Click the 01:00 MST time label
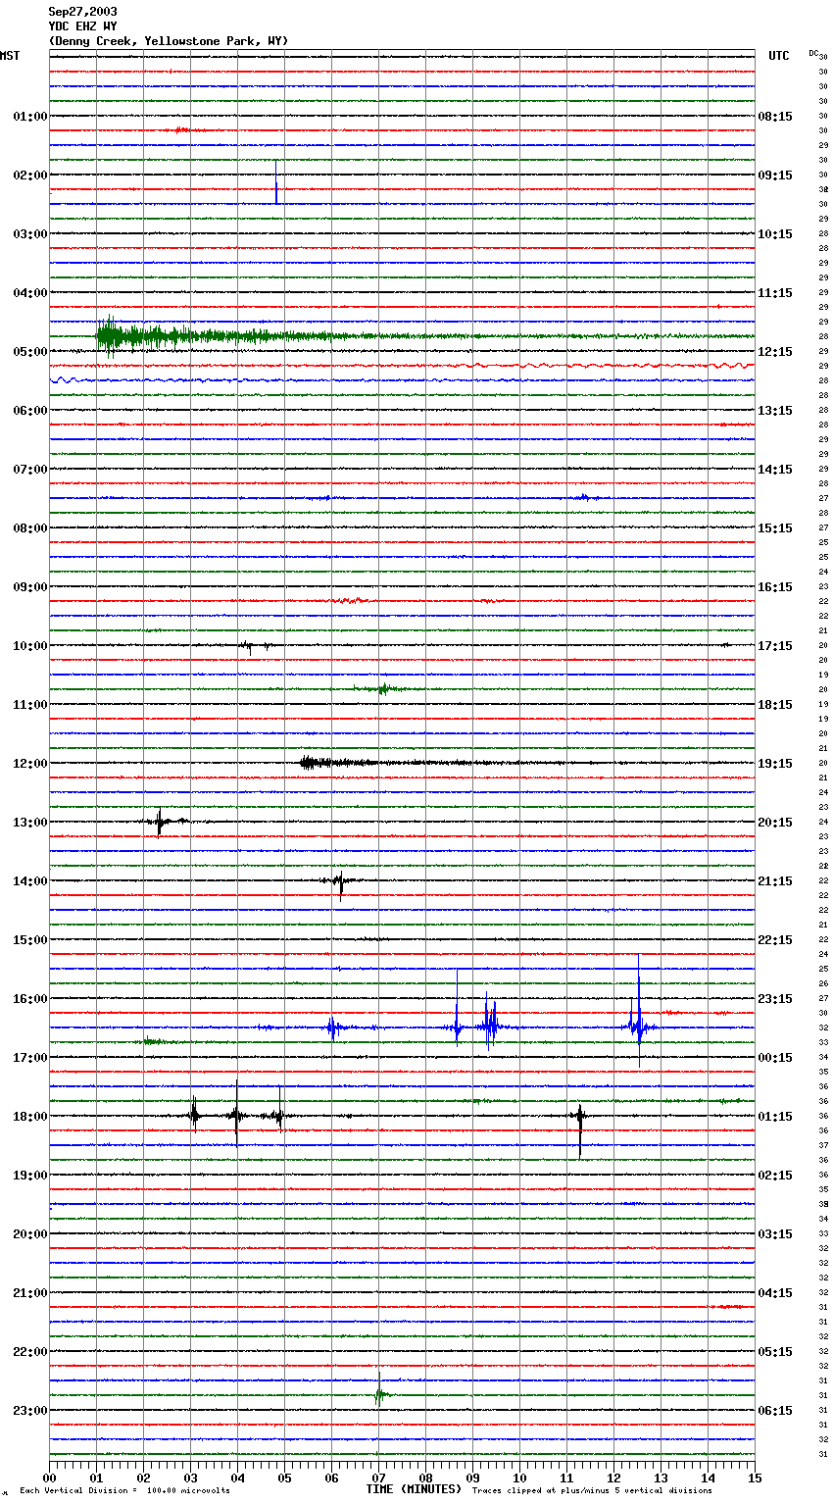Viewport: 833px width, 1504px height. [30, 117]
